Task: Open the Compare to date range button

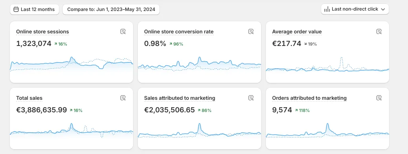Action: tap(111, 9)
